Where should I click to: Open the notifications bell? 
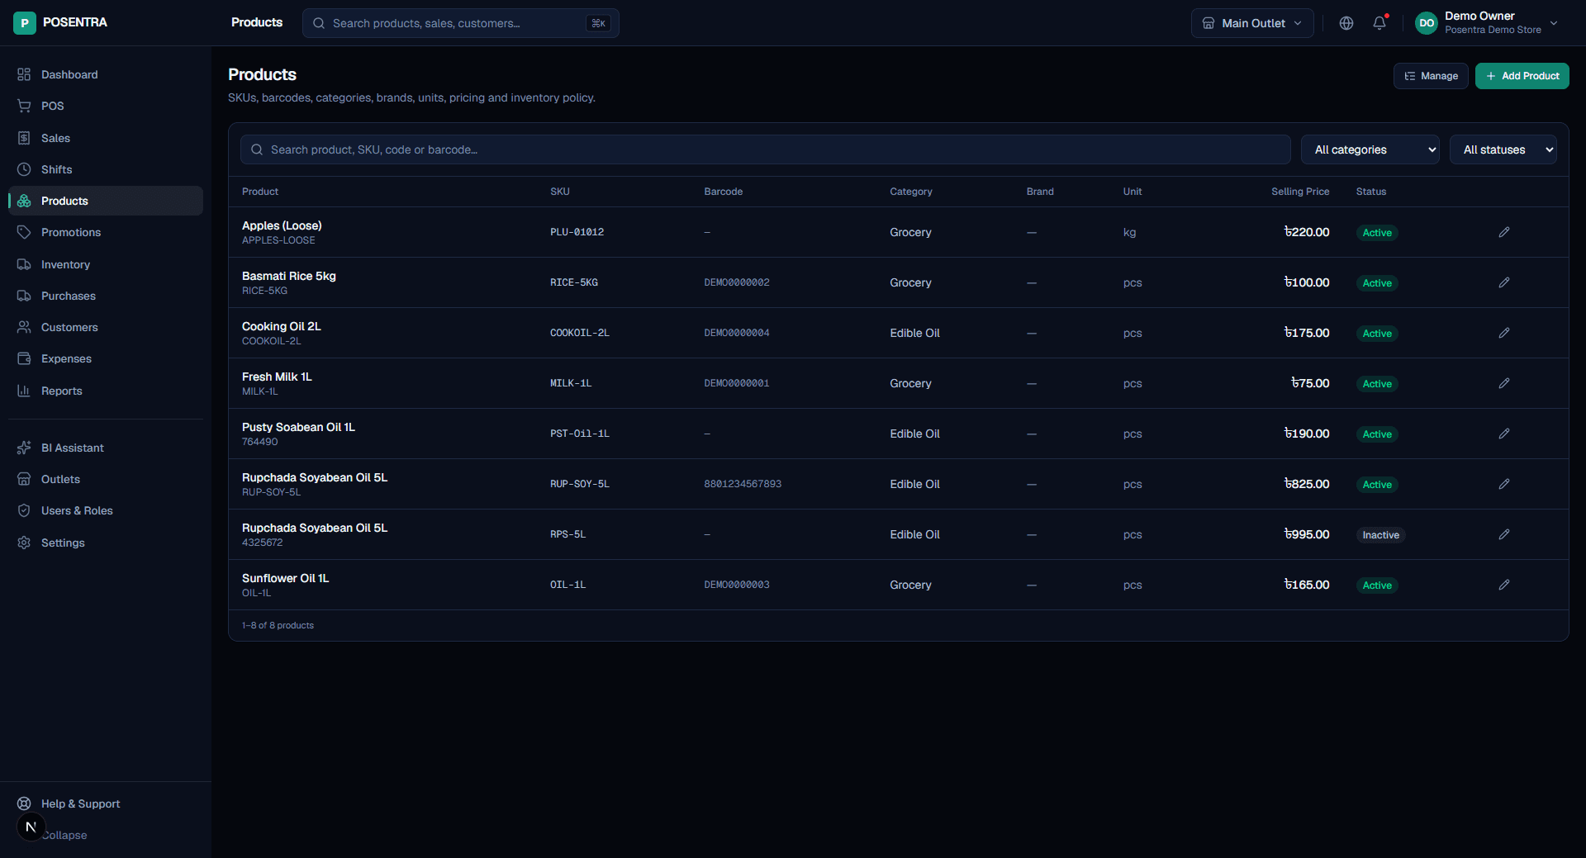click(x=1379, y=23)
